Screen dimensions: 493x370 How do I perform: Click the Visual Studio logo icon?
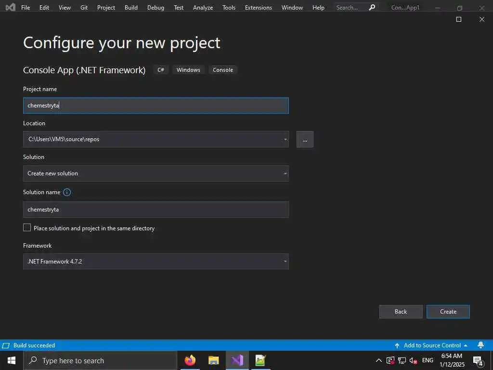tap(11, 7)
